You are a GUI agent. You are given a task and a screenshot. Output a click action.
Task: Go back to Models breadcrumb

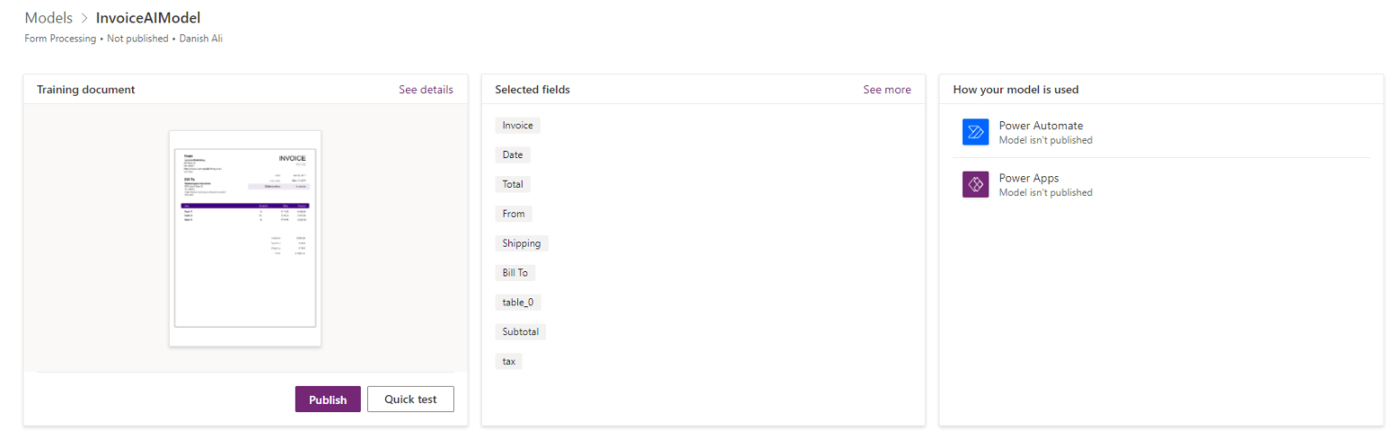tap(49, 18)
